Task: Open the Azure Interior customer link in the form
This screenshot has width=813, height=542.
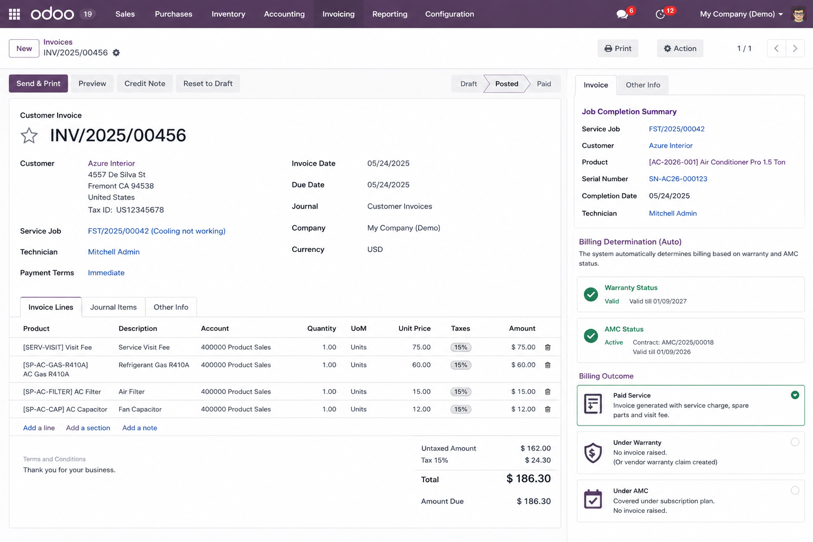Action: [111, 163]
